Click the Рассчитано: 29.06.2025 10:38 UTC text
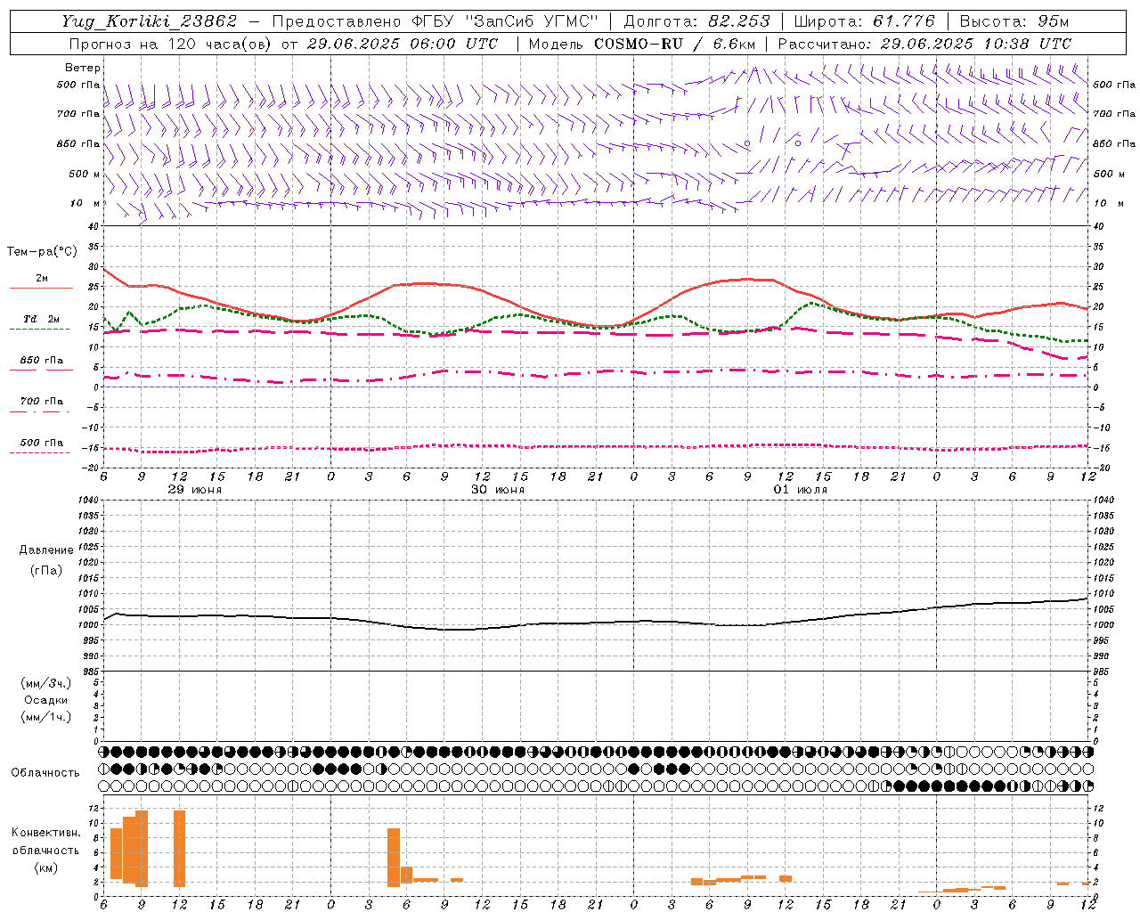 [x=924, y=44]
